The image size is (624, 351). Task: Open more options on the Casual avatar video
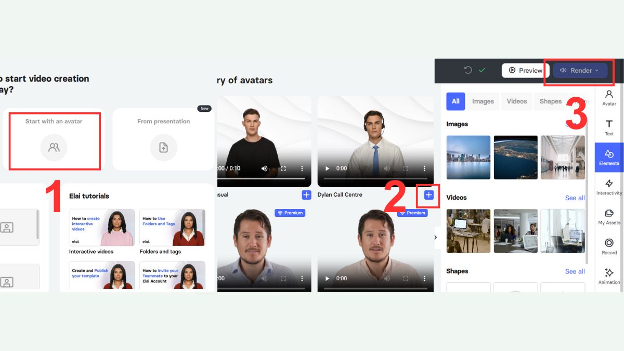pyautogui.click(x=302, y=168)
